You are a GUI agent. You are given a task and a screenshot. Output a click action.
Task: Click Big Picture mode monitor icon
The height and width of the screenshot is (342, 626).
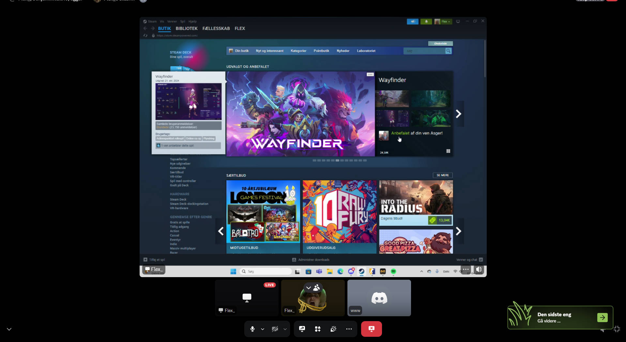click(x=458, y=22)
